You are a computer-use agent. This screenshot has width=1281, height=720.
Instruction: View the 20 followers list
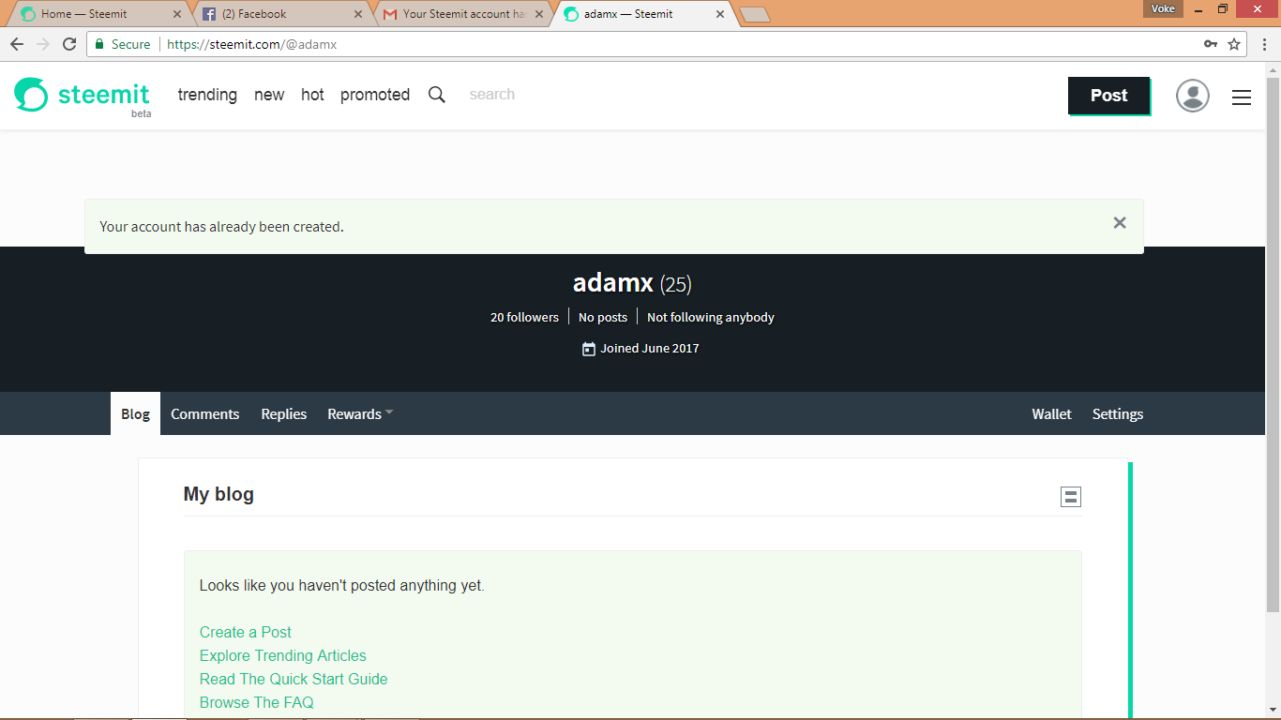524,317
